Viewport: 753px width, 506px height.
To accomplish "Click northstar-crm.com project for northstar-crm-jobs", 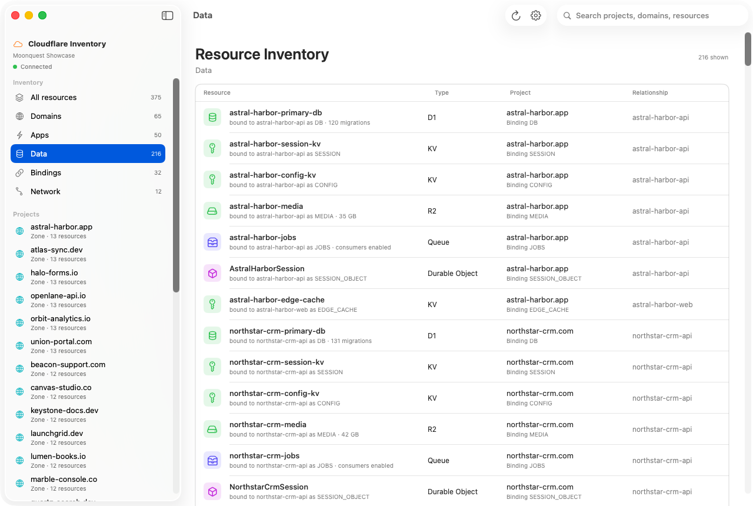I will pyautogui.click(x=540, y=456).
